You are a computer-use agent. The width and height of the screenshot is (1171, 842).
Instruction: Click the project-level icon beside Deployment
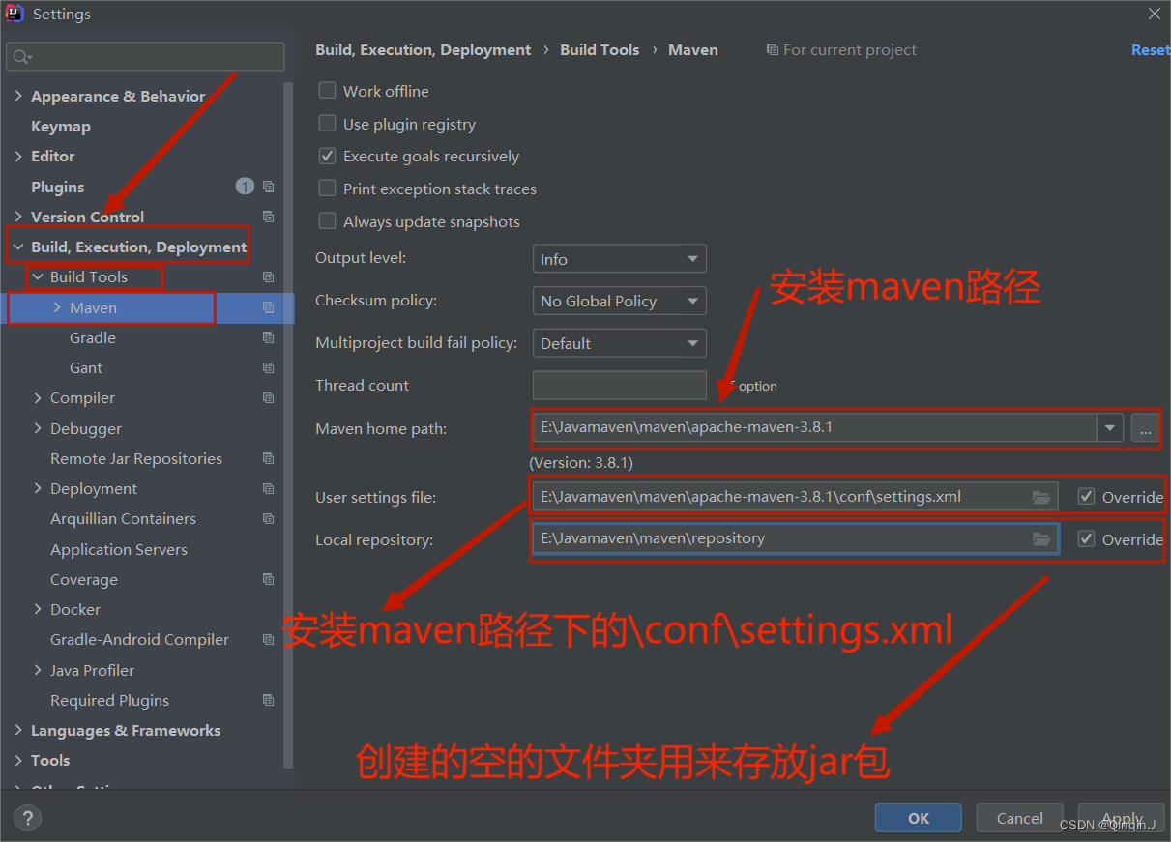[268, 488]
